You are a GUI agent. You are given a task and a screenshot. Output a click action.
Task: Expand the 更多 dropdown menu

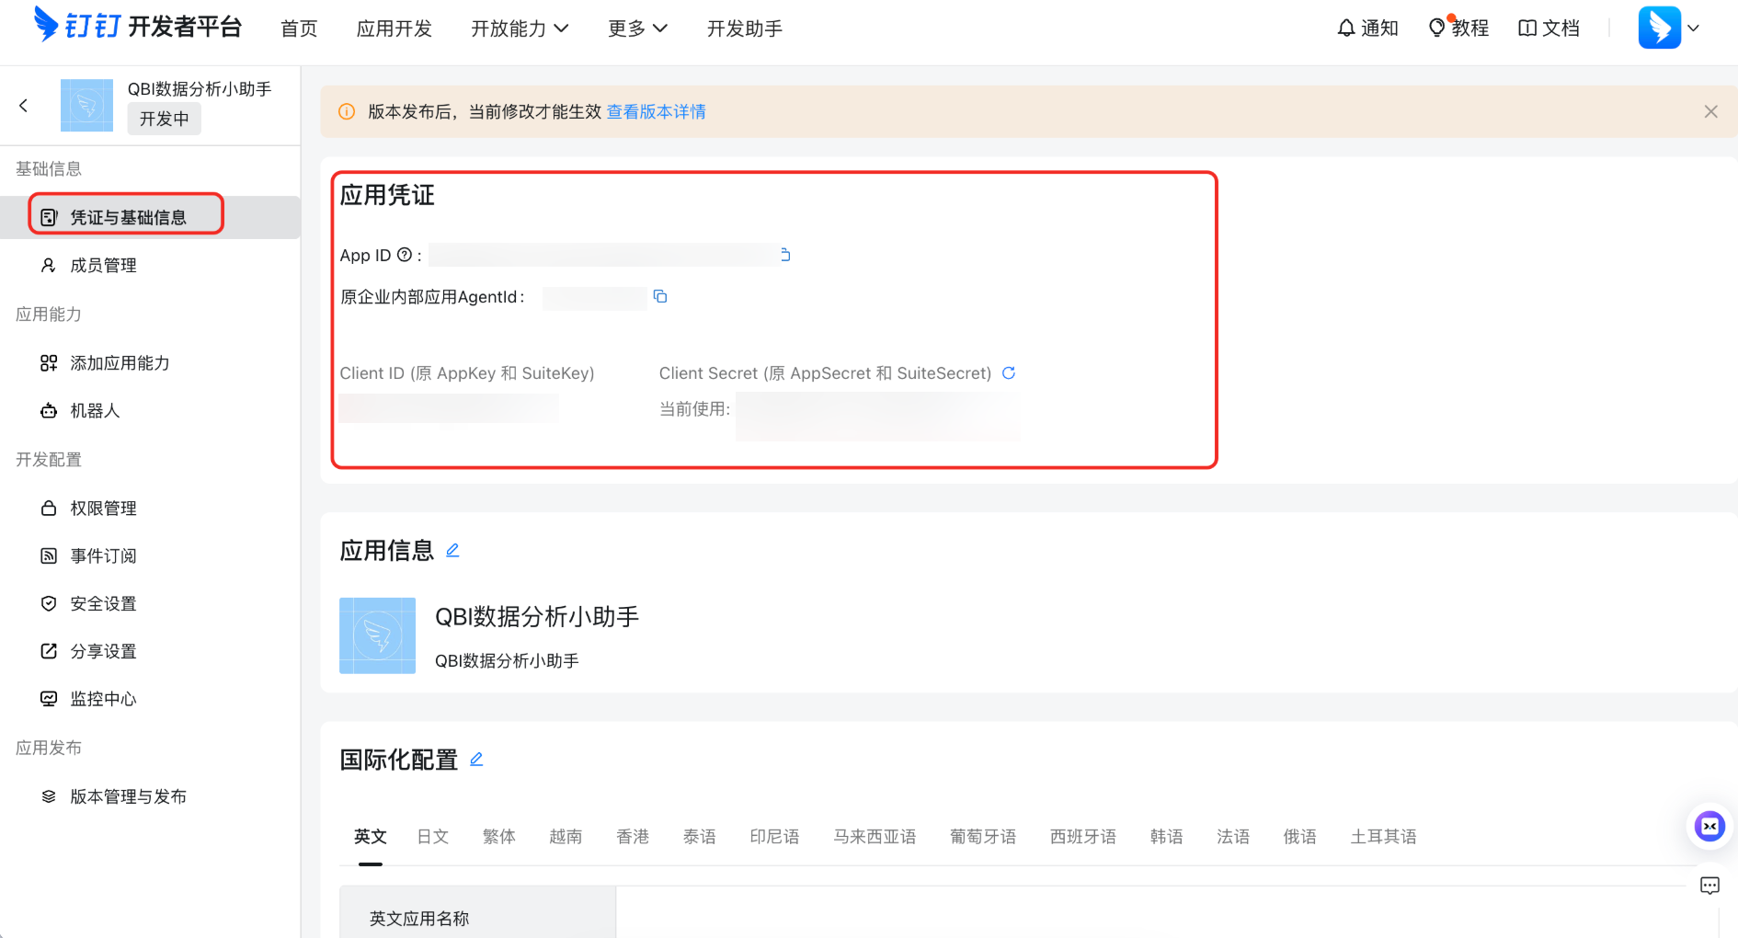[x=637, y=29]
